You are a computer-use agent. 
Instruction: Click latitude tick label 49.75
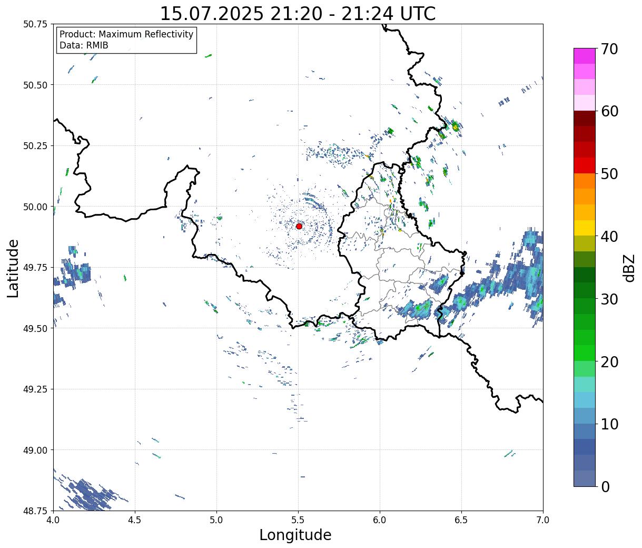35,268
